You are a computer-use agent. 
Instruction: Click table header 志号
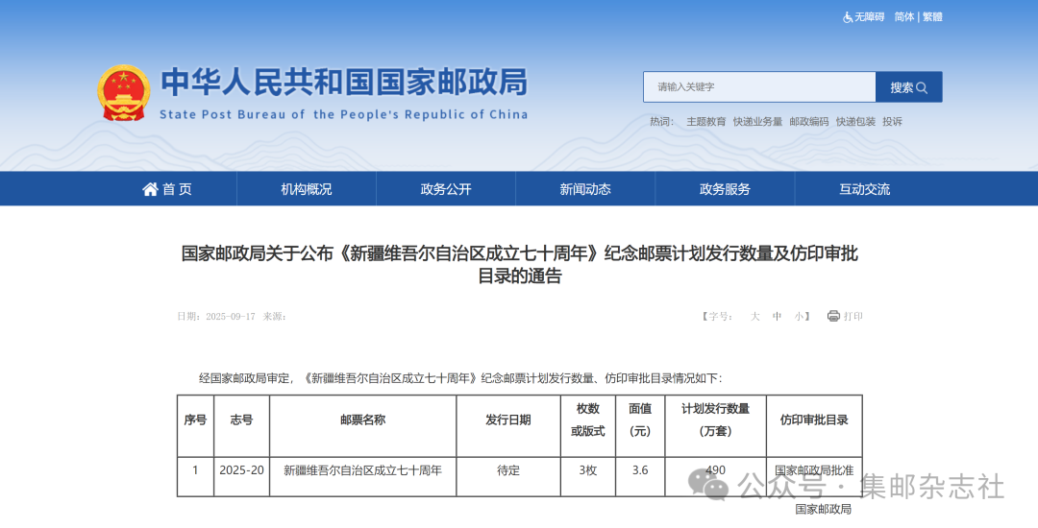click(241, 420)
